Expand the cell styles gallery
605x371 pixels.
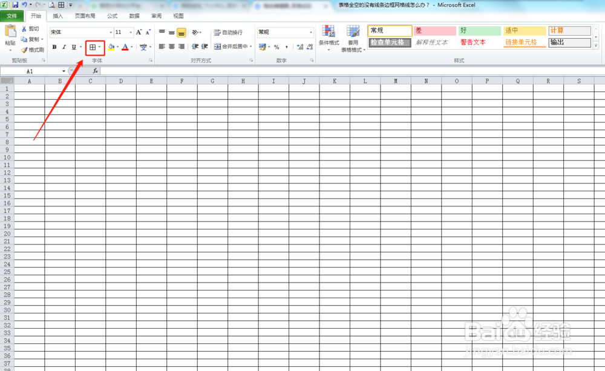click(596, 45)
